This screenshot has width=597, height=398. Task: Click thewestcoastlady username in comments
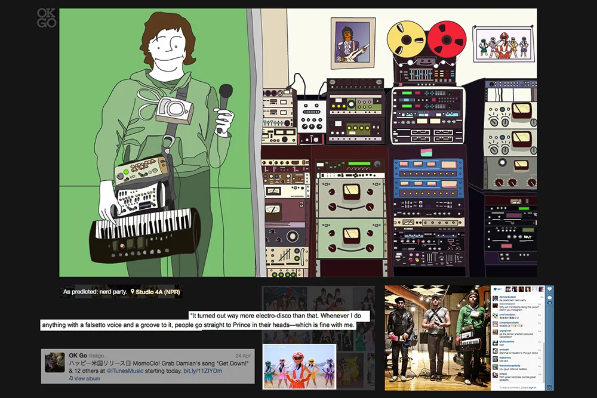click(510, 366)
